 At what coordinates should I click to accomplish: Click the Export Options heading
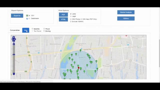[17, 10]
